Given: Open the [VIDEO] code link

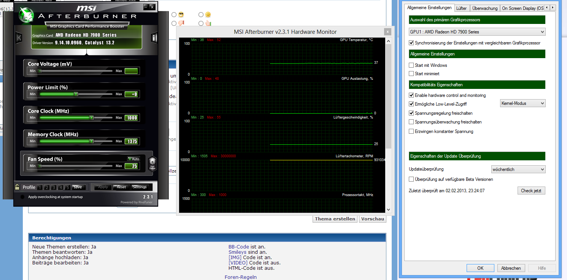Looking at the screenshot, I should [238, 263].
